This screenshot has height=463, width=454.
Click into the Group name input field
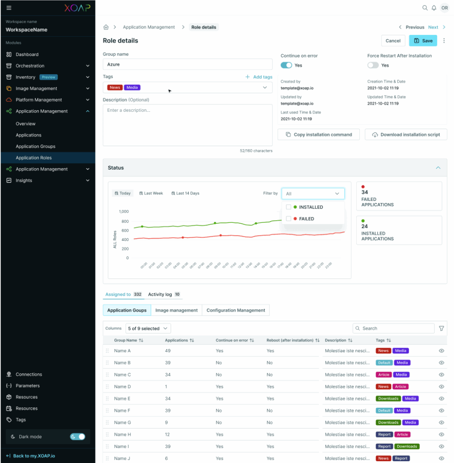coord(187,64)
